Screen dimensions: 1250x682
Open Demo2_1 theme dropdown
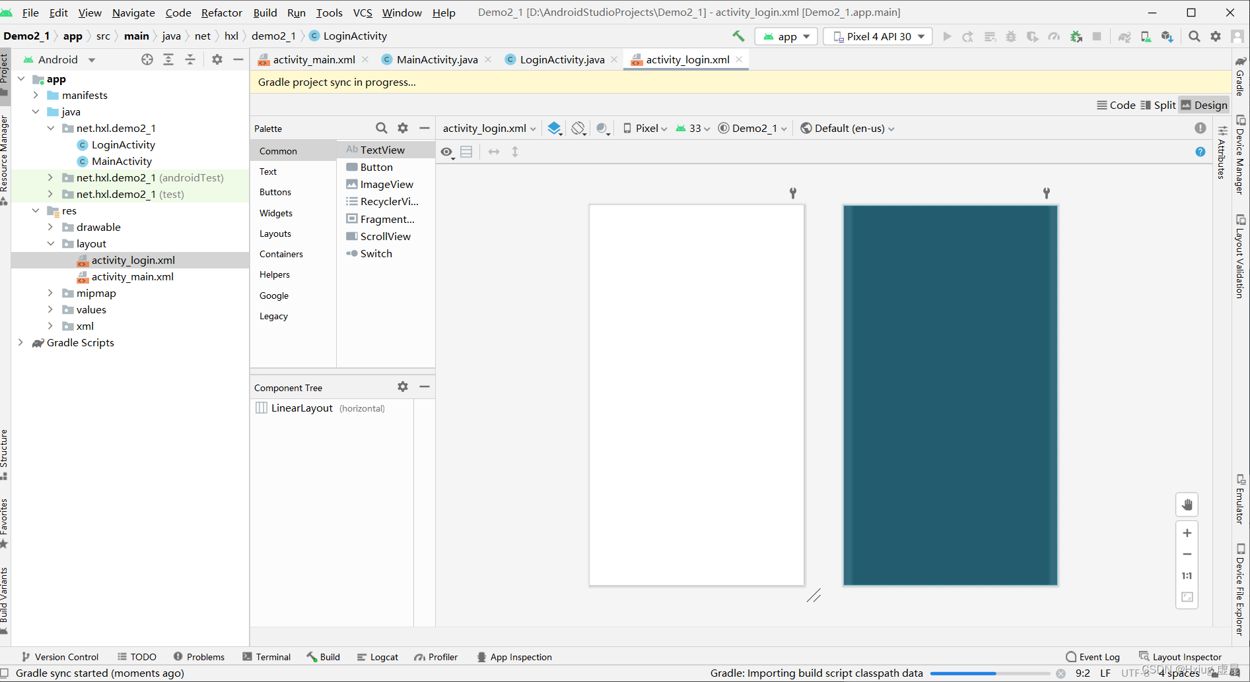pos(753,128)
